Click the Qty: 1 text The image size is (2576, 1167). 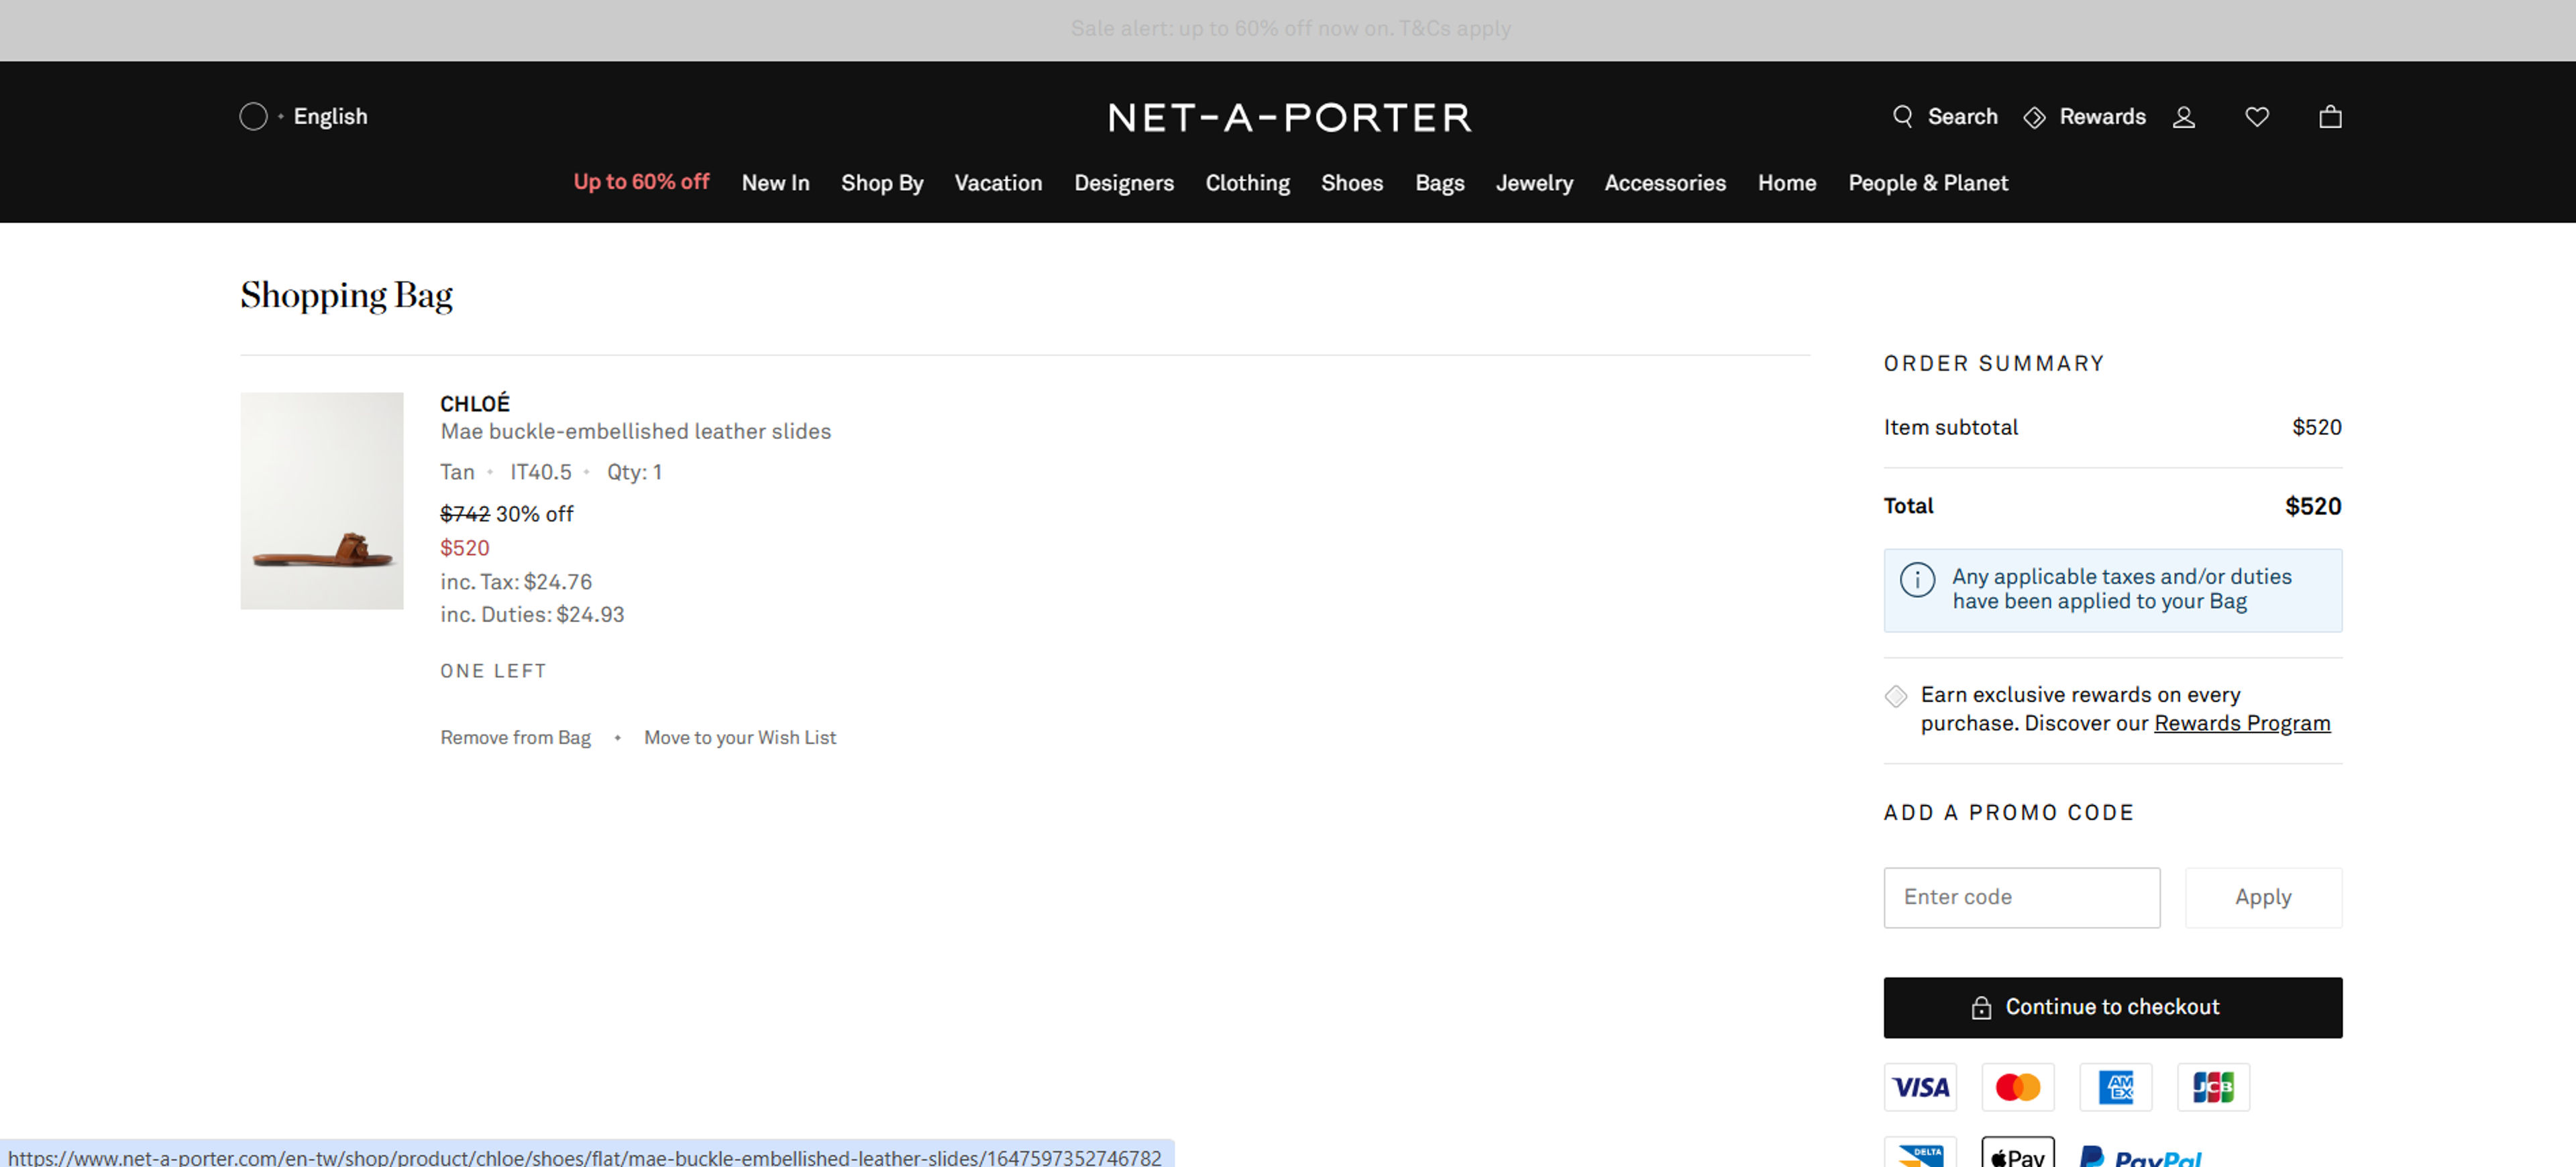(634, 472)
